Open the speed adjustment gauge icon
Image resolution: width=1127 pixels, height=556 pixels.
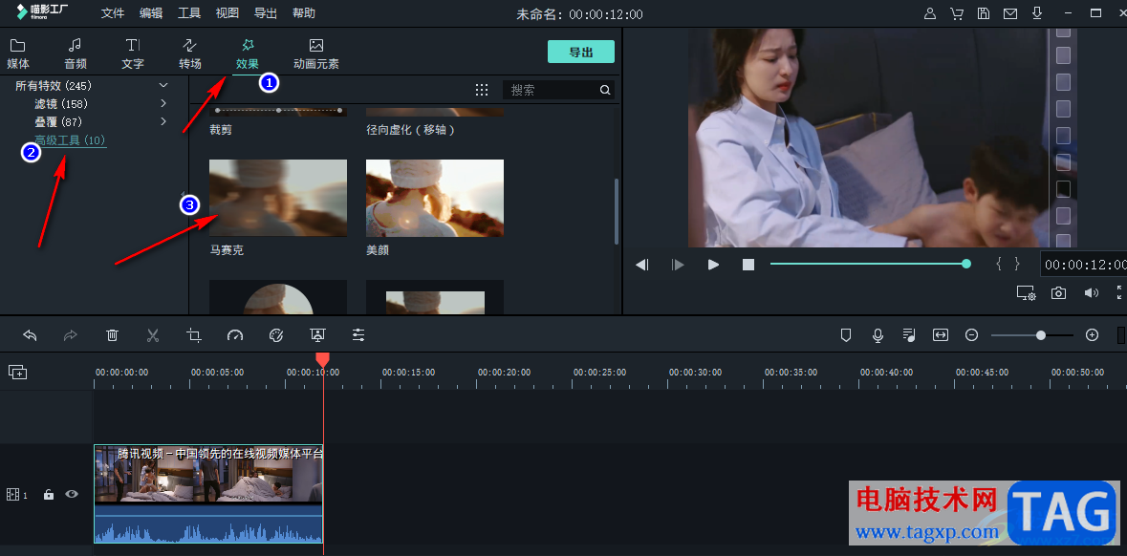(x=235, y=335)
